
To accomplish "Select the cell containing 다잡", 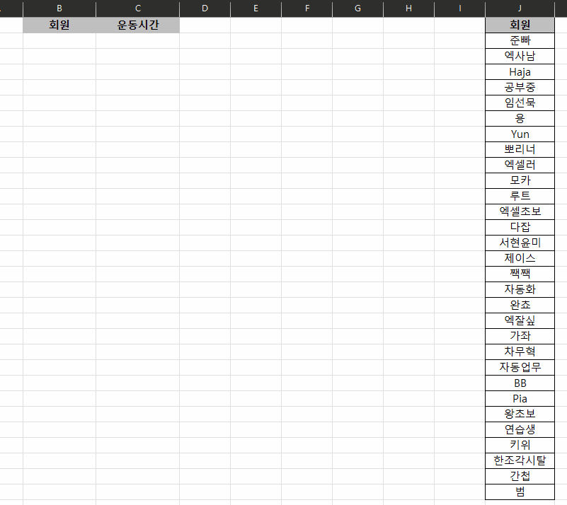I will (x=520, y=227).
